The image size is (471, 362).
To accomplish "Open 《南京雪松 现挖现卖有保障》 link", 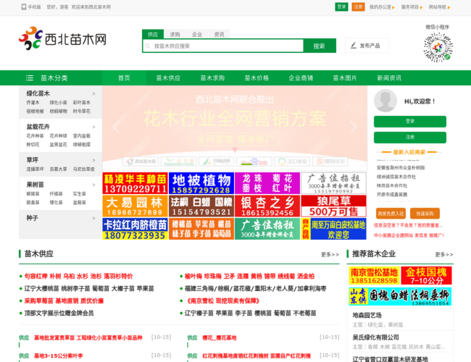I will click(x=222, y=300).
